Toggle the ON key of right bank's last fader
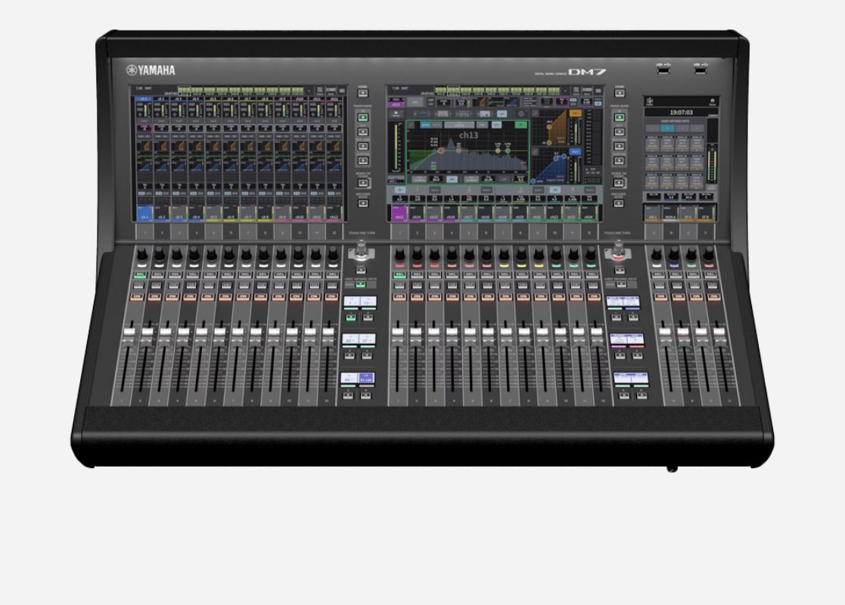Image resolution: width=845 pixels, height=605 pixels. click(x=714, y=297)
